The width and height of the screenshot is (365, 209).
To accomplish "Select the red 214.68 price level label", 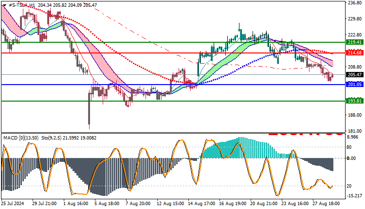I will click(354, 53).
